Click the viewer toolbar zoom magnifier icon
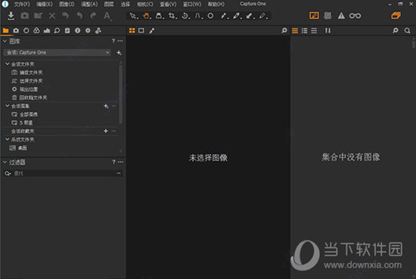The height and width of the screenshot is (279, 416). pyautogui.click(x=284, y=31)
